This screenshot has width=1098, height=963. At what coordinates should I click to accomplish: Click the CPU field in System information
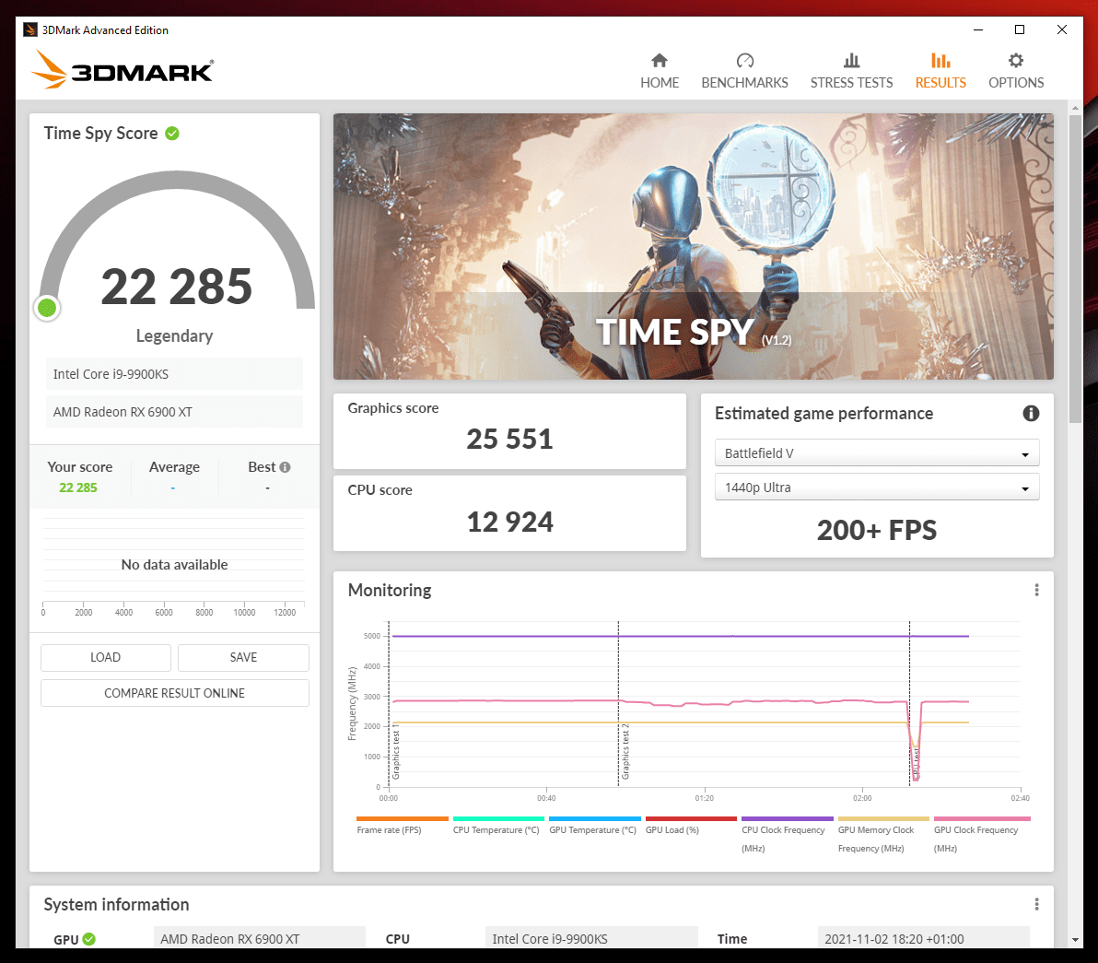tap(591, 938)
